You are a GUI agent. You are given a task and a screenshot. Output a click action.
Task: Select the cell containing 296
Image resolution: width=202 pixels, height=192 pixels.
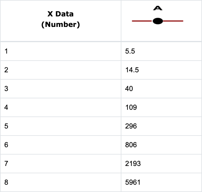pos(131,126)
